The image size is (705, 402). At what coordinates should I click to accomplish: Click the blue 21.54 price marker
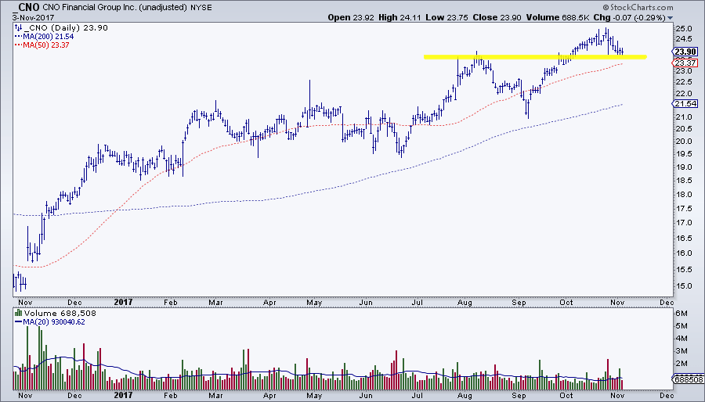(x=685, y=104)
